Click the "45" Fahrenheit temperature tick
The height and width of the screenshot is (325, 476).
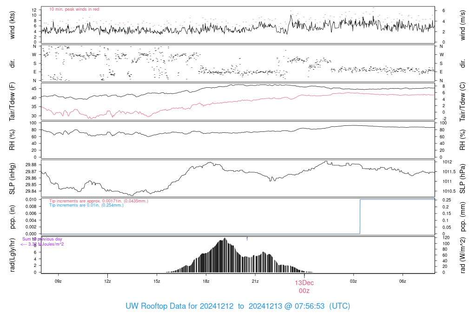[34, 89]
